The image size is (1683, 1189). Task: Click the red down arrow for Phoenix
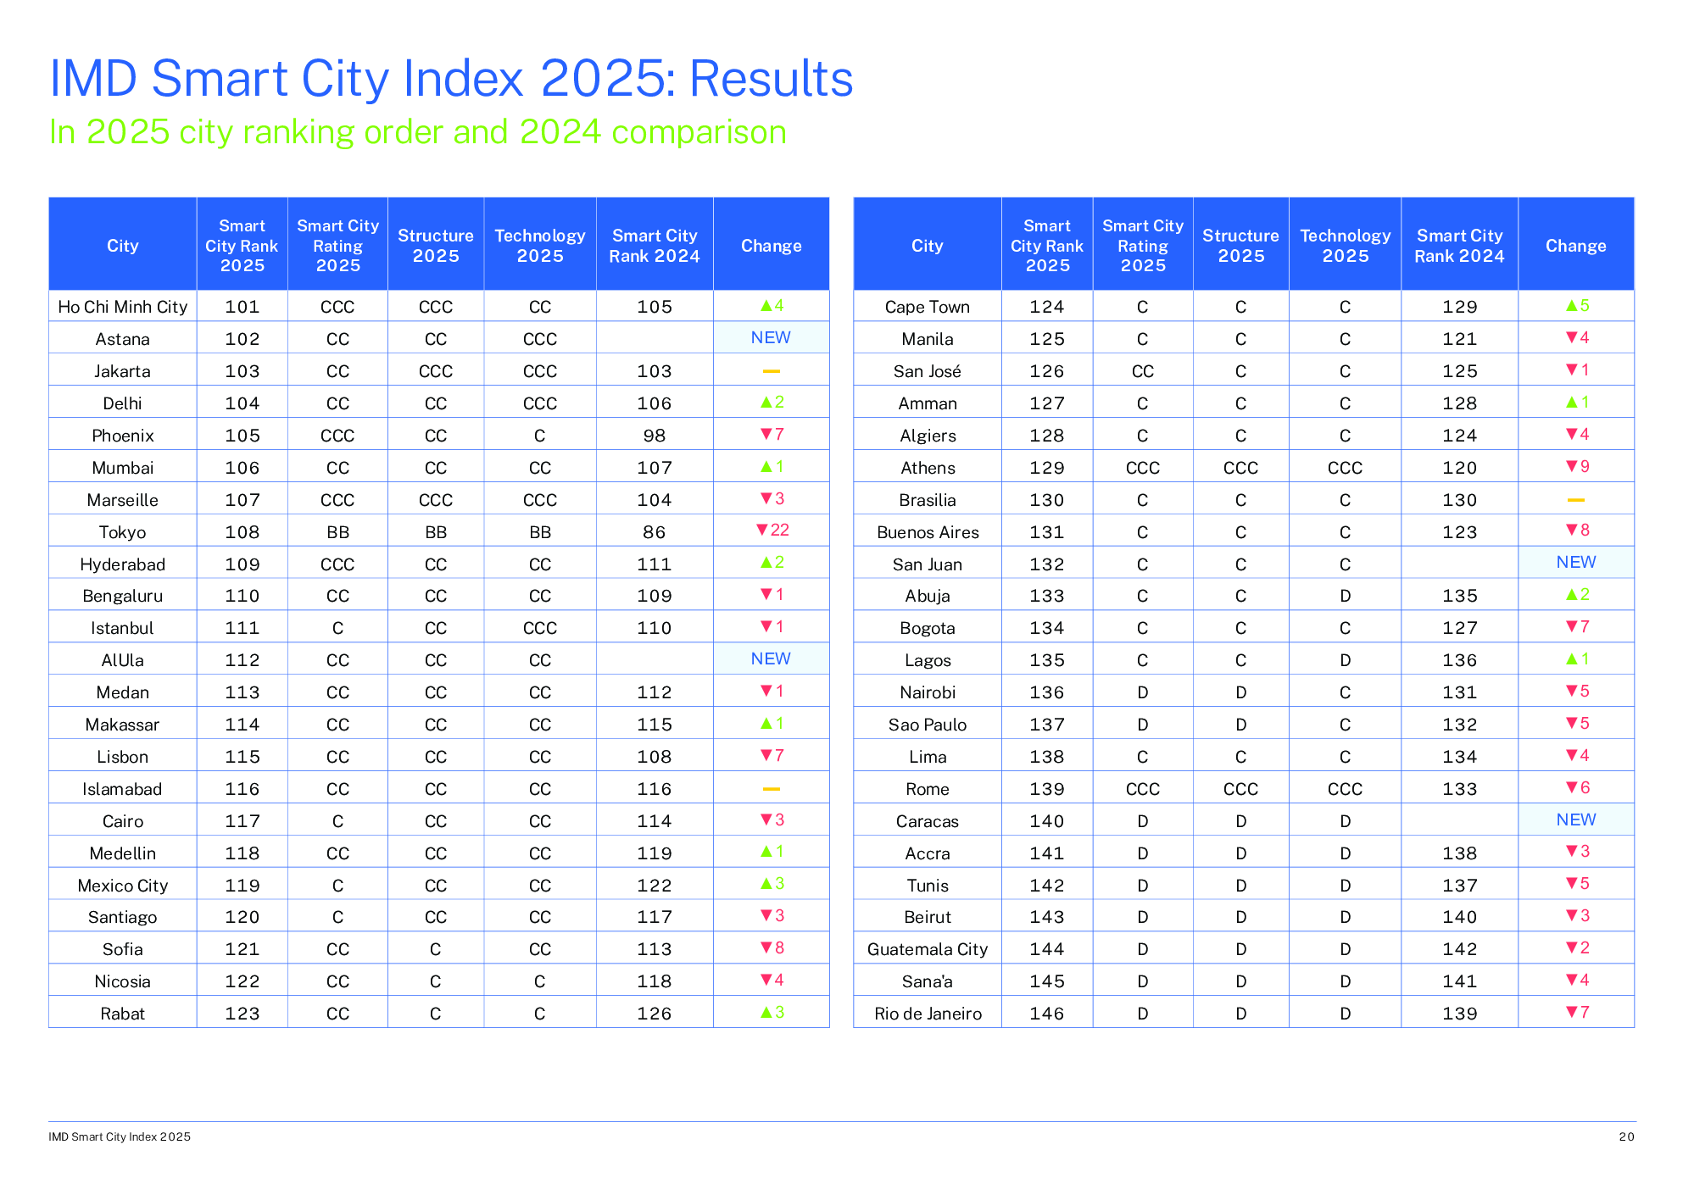(766, 434)
